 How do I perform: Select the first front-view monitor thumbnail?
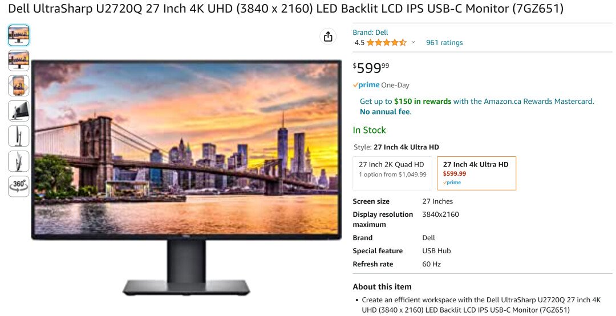18,35
